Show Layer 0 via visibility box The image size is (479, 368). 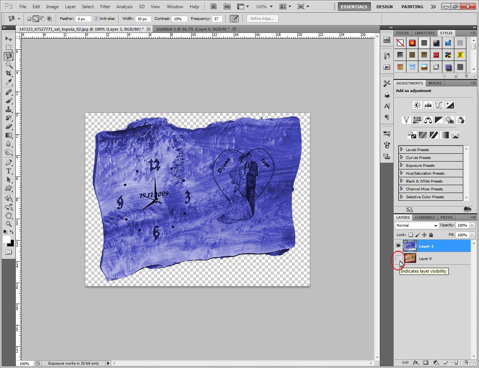[x=398, y=258]
